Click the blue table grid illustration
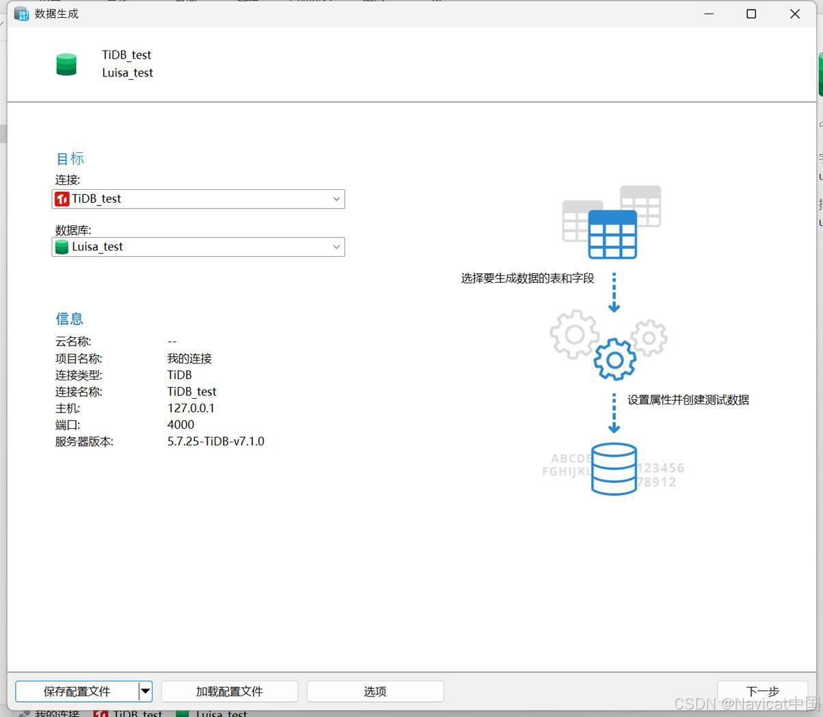 [x=612, y=234]
